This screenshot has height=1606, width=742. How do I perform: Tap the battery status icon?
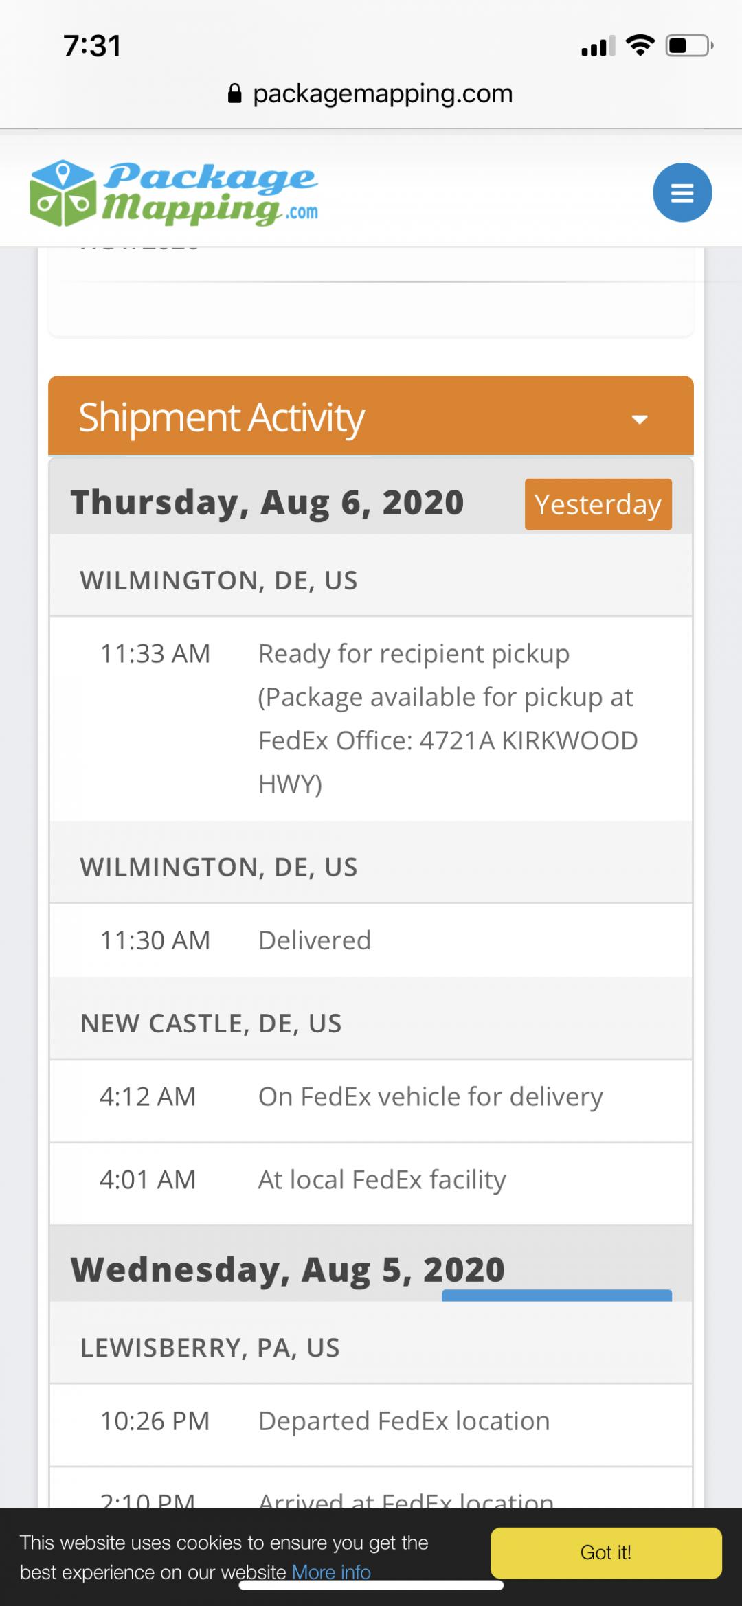(689, 46)
